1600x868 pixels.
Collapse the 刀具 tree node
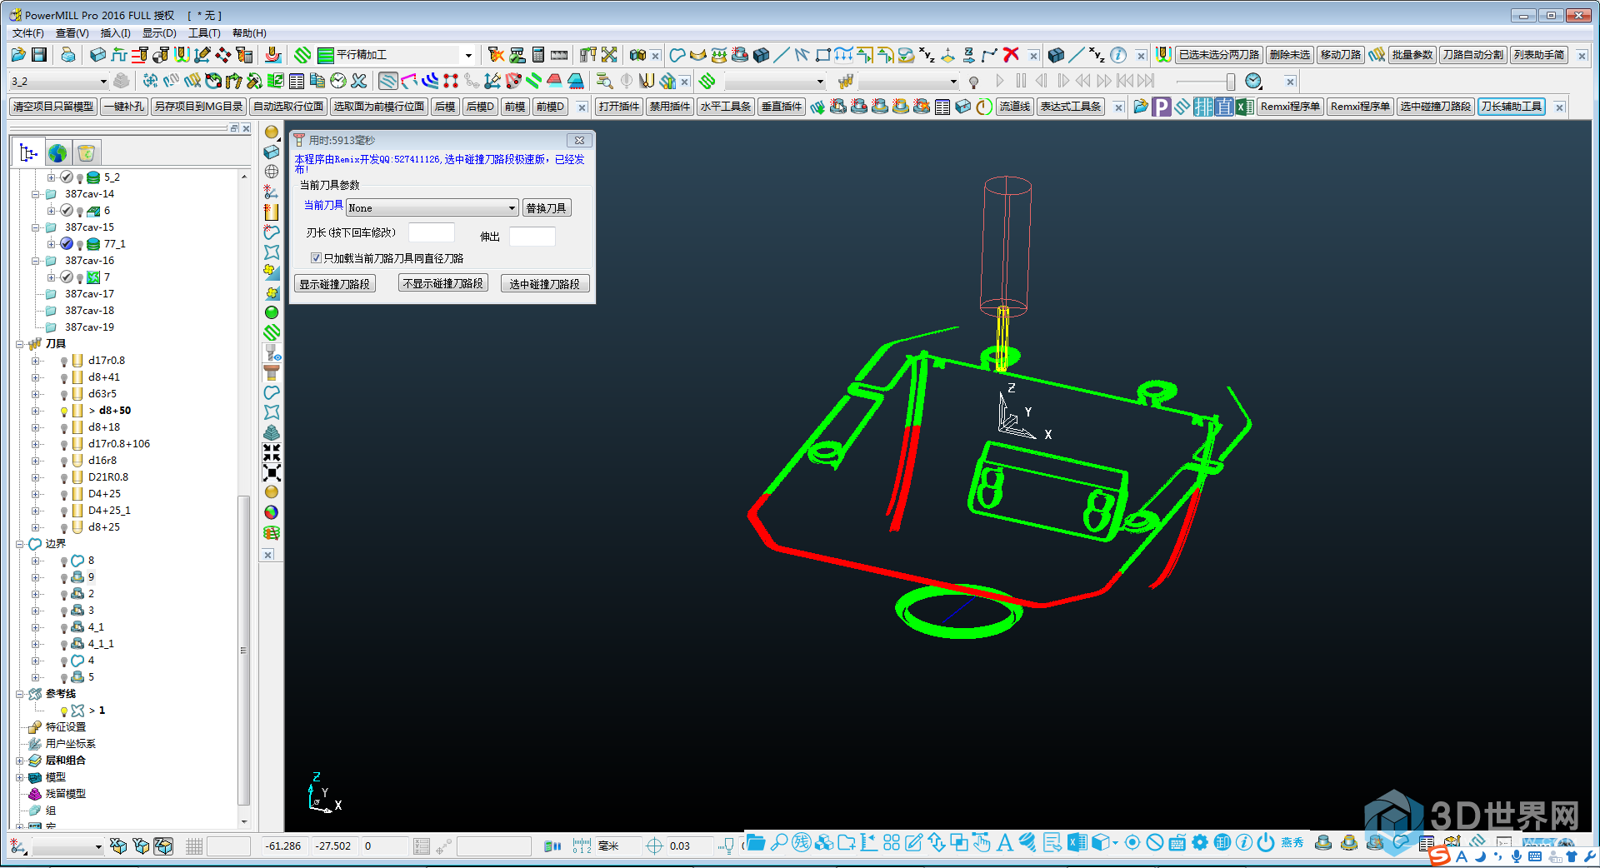20,344
